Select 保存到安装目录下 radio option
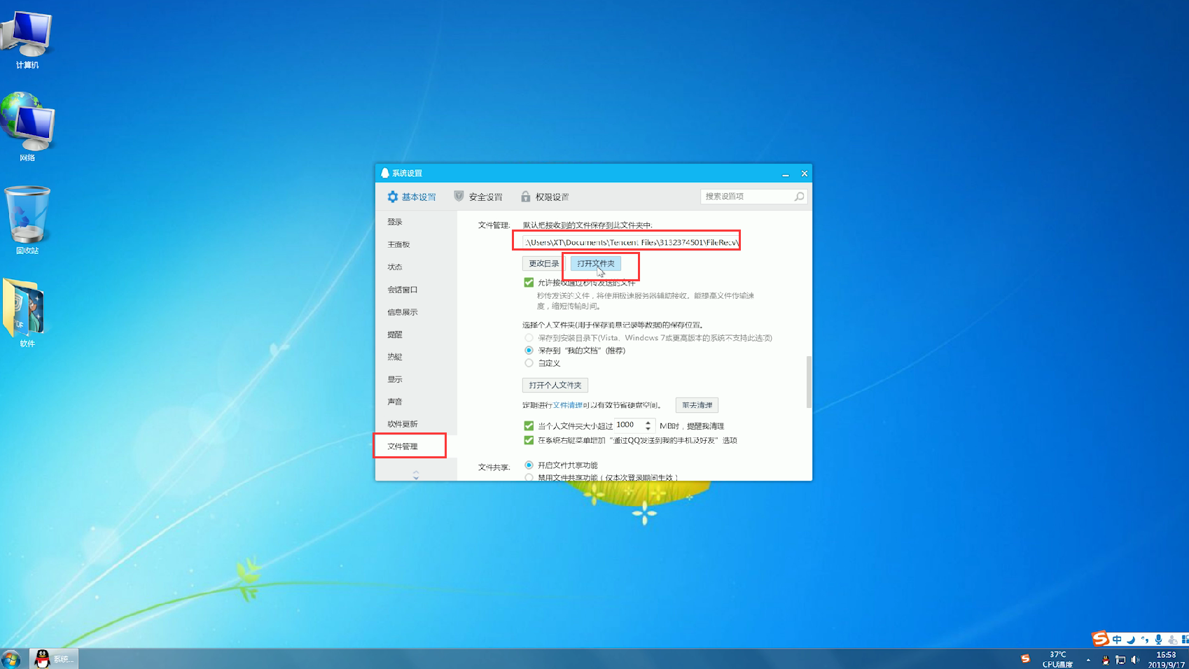 [529, 337]
